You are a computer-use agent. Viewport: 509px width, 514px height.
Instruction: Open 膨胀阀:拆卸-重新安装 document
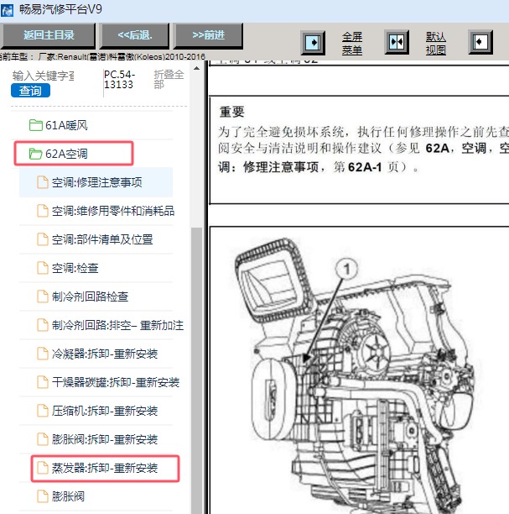(105, 439)
